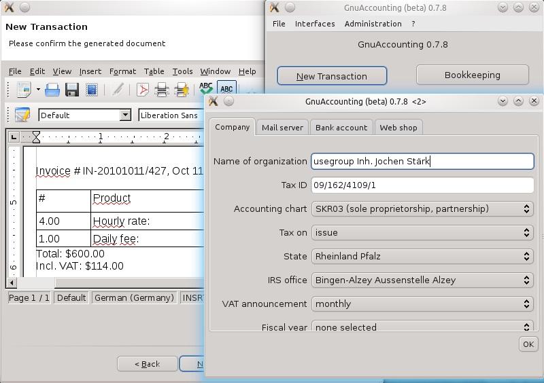
Task: Open the Table menu
Action: coord(154,71)
